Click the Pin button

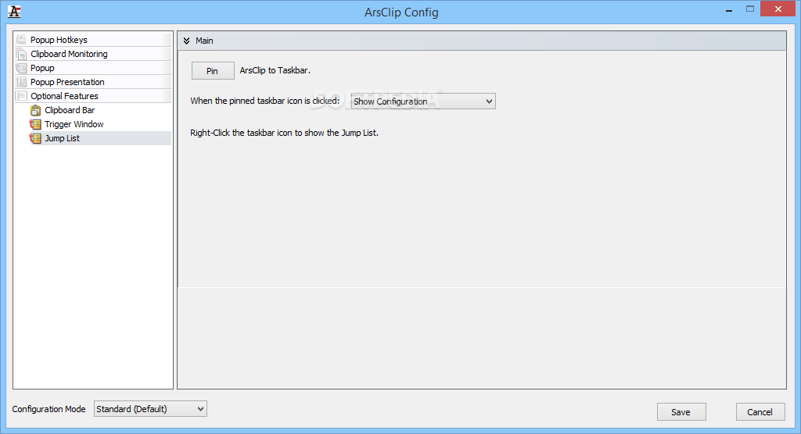tap(213, 71)
